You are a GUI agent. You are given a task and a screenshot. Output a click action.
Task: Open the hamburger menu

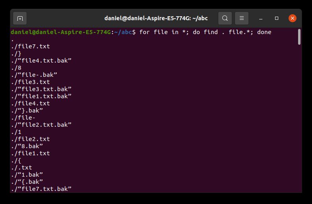[242, 18]
